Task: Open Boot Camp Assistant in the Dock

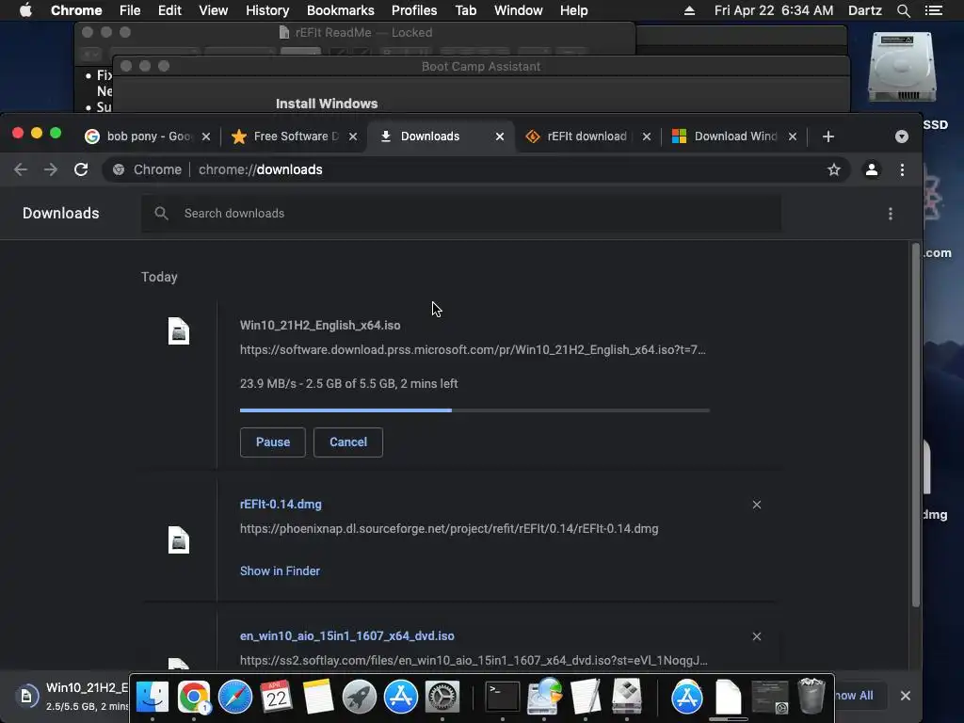Action: [x=626, y=698]
